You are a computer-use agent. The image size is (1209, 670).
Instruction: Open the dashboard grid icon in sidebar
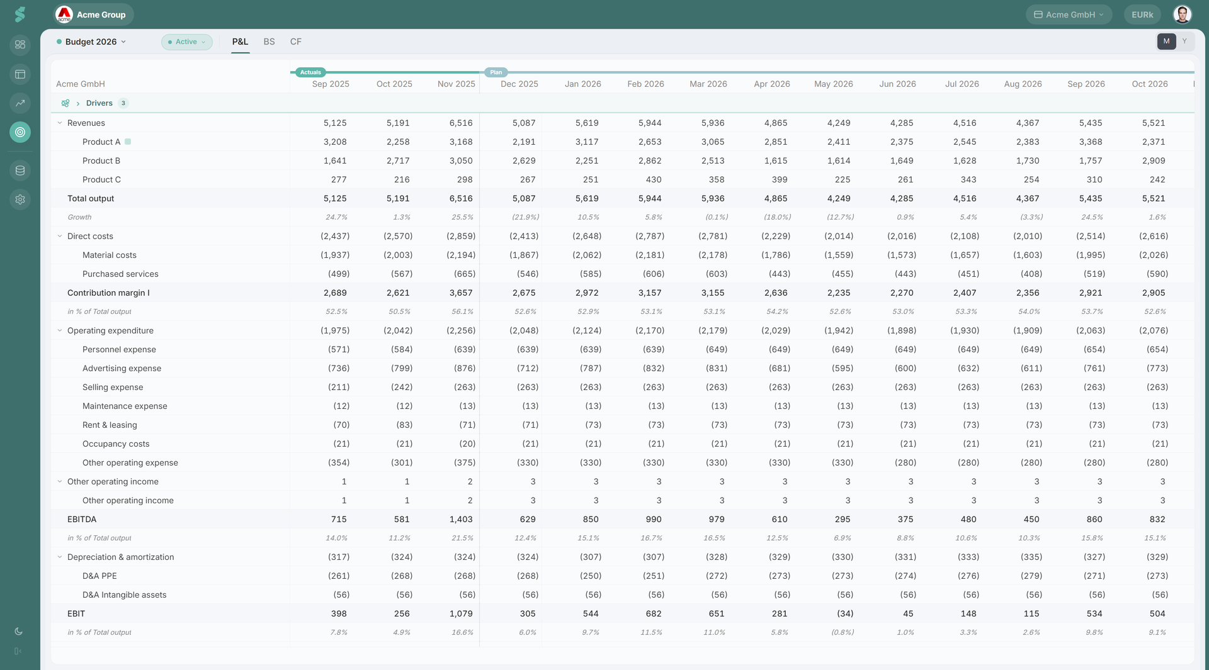coord(20,45)
